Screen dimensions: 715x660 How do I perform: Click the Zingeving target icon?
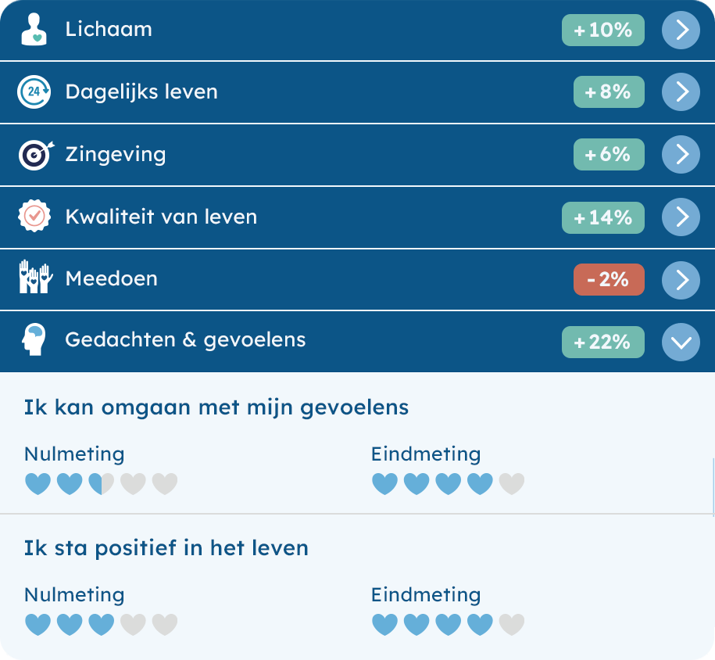(36, 155)
